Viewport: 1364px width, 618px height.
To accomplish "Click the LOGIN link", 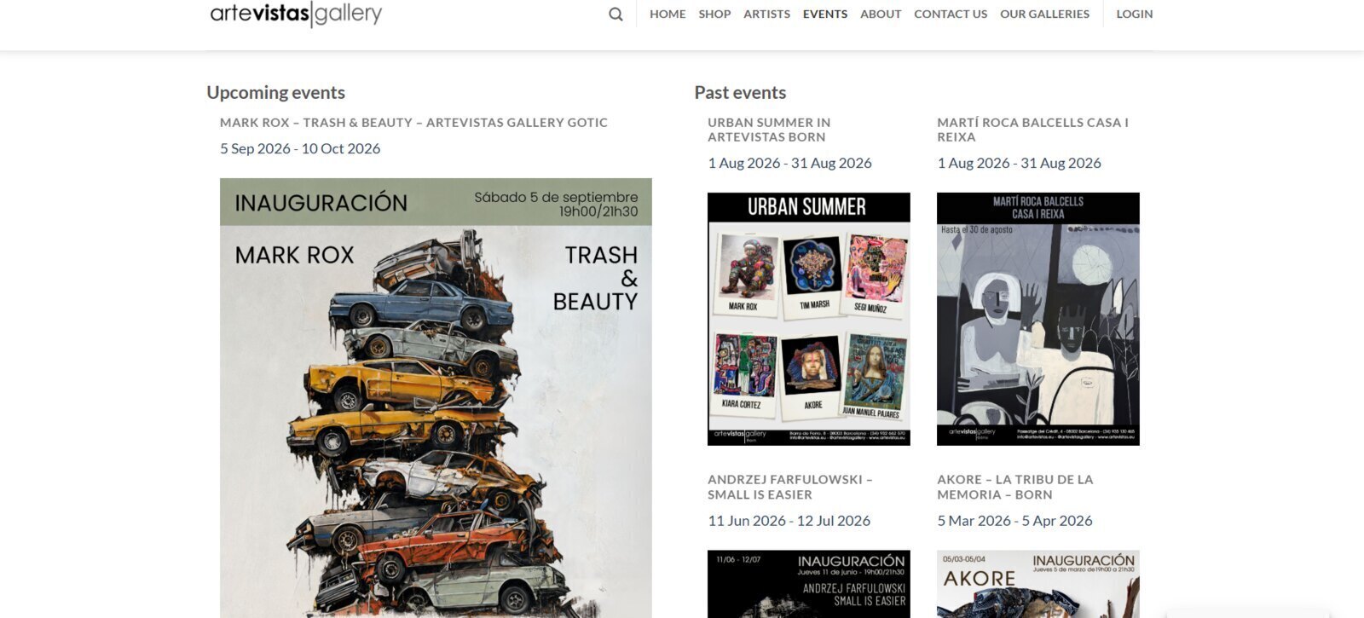I will point(1135,14).
